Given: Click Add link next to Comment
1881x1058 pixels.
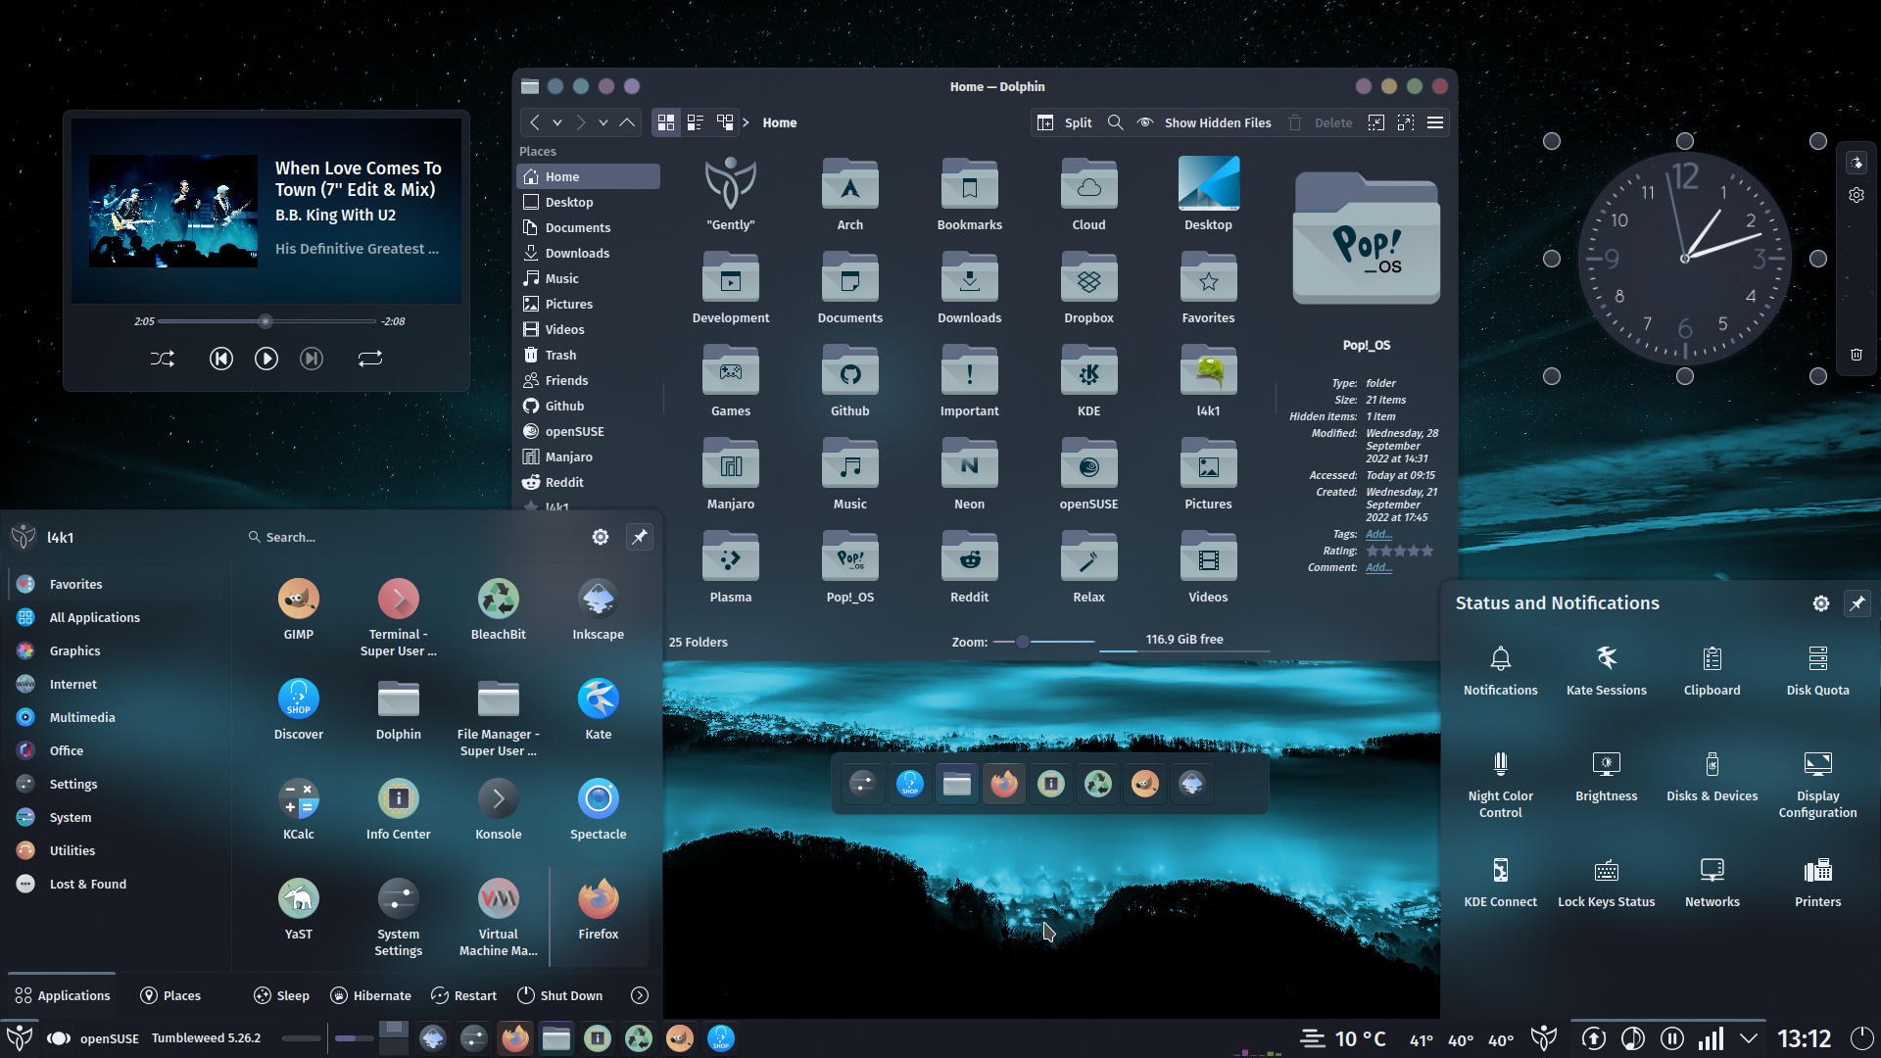Looking at the screenshot, I should click(x=1378, y=567).
